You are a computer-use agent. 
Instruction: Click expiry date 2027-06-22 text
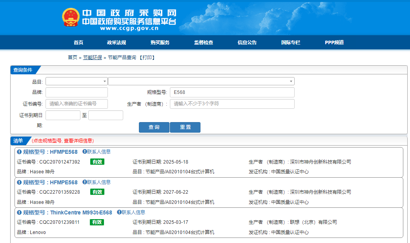click(x=176, y=192)
